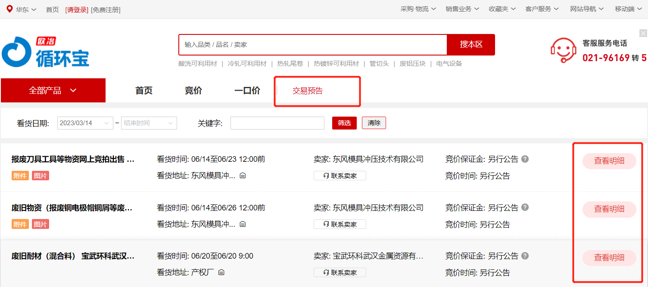648x287 pixels.
Task: Click the 筛选 filter button
Action: click(344, 123)
